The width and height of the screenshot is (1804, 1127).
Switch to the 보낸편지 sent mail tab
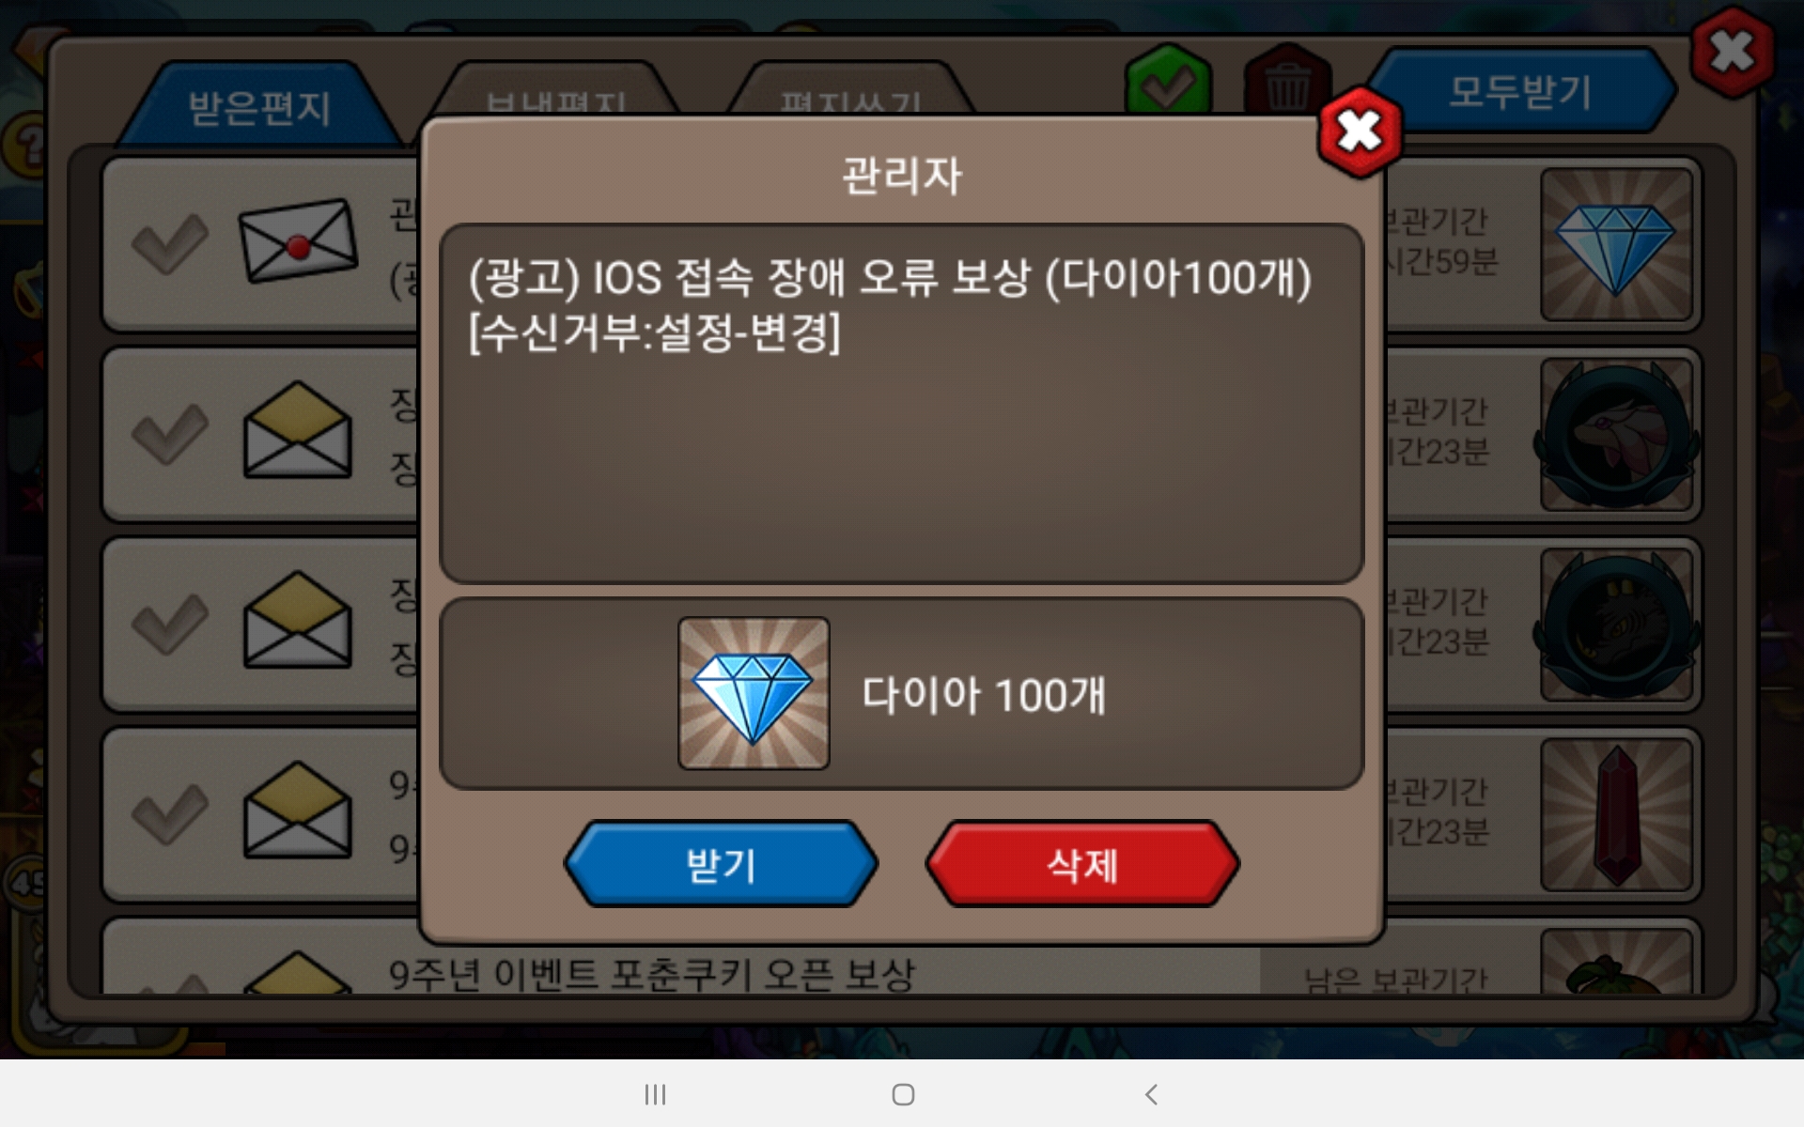pyautogui.click(x=556, y=94)
